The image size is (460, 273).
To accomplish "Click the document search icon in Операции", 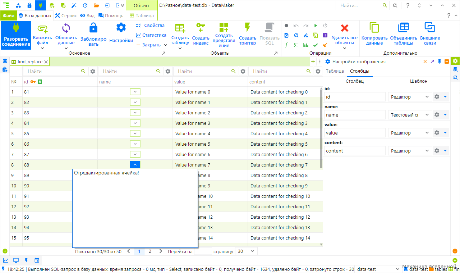I will point(286,35).
